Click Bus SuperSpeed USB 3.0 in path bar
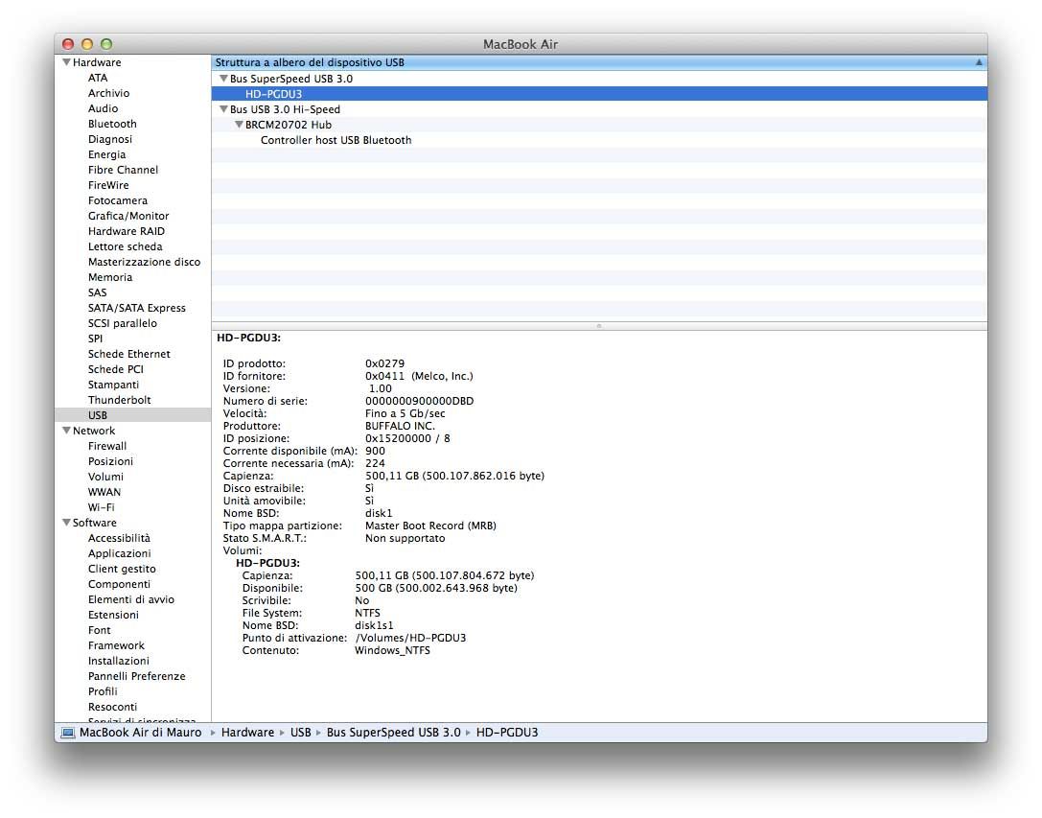1042x818 pixels. tap(393, 733)
